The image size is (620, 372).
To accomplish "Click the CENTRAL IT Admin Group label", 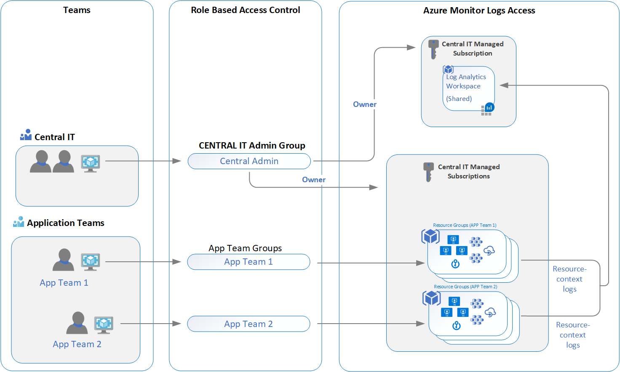I will [x=252, y=146].
